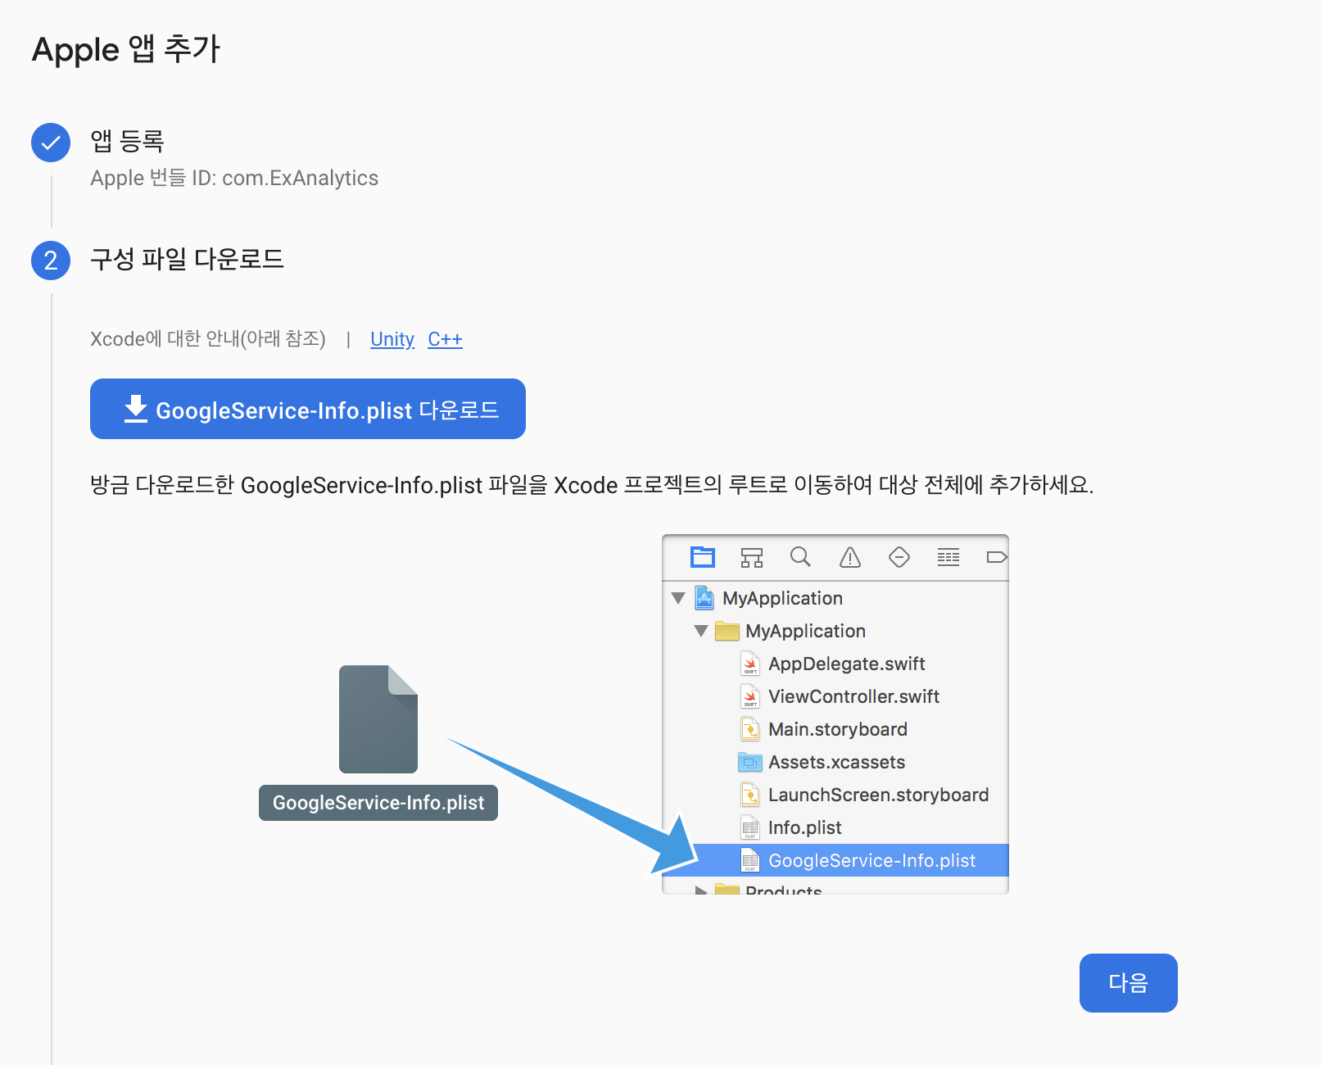Select the Xcode test navigator diamond icon

pyautogui.click(x=899, y=557)
